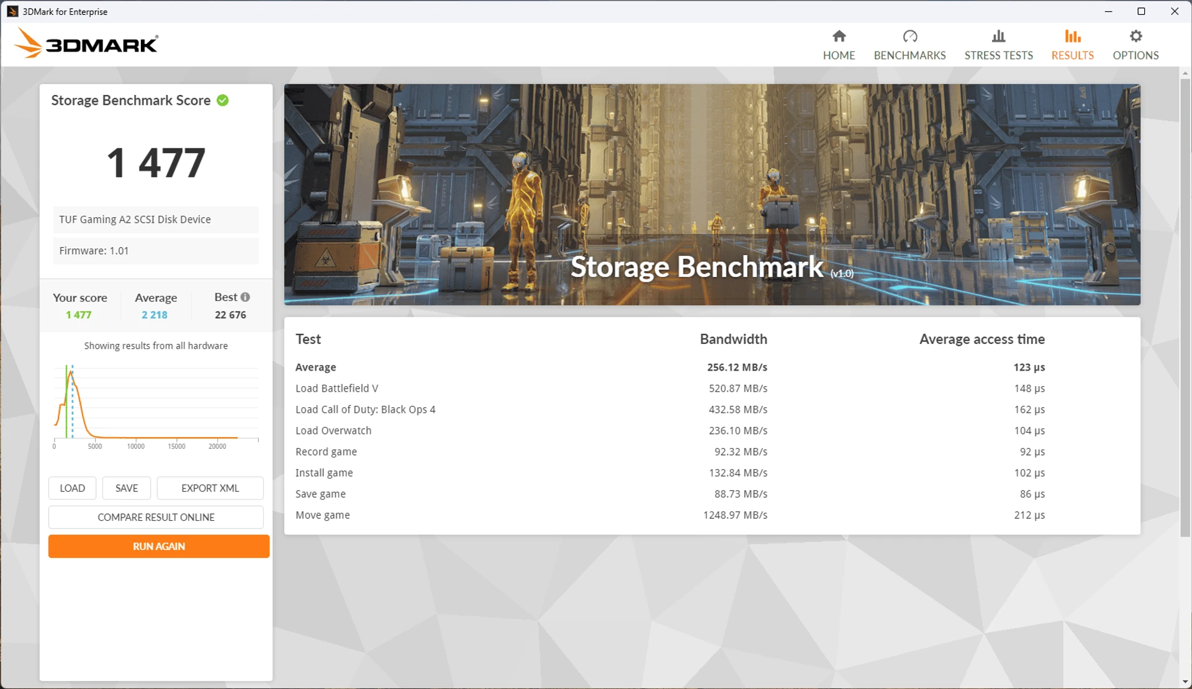Minimize the 3DMark window
This screenshot has height=689, width=1192.
(x=1108, y=11)
